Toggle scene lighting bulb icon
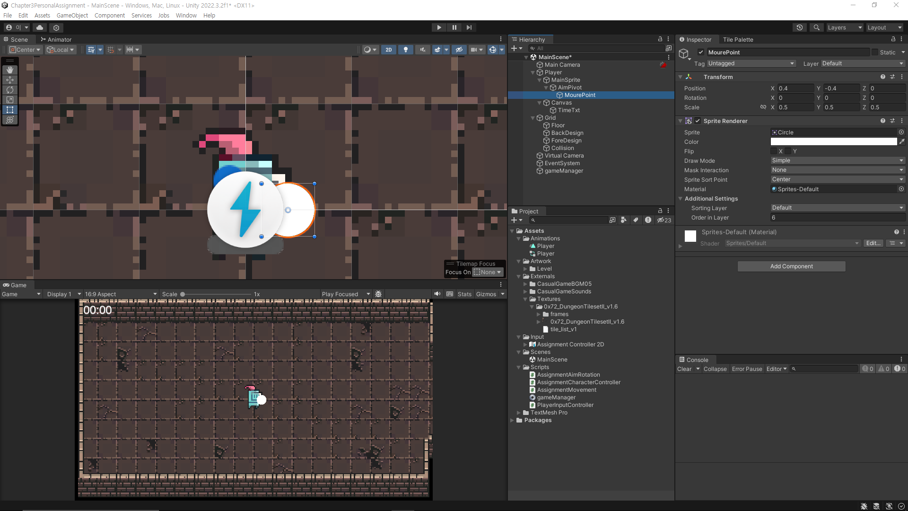 point(405,50)
